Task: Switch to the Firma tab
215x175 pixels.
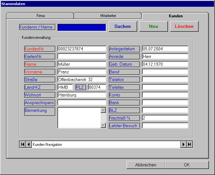Action: (40, 15)
